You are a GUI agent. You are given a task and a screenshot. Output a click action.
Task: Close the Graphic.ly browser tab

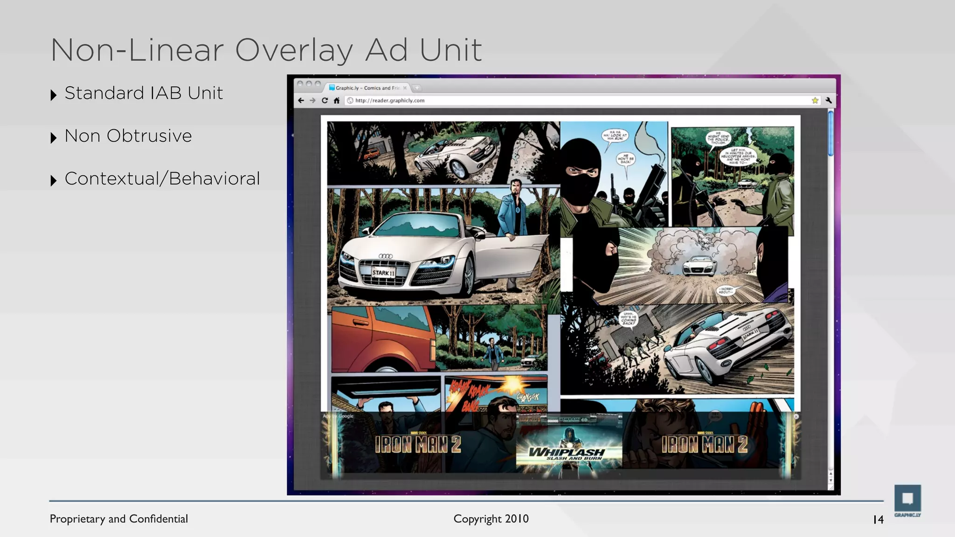point(405,88)
